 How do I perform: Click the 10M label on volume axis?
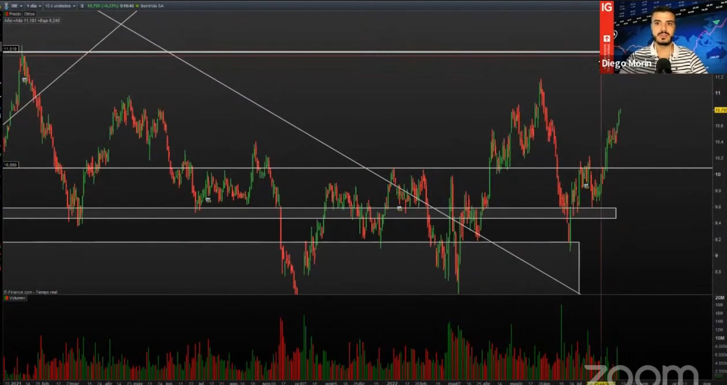click(720, 338)
